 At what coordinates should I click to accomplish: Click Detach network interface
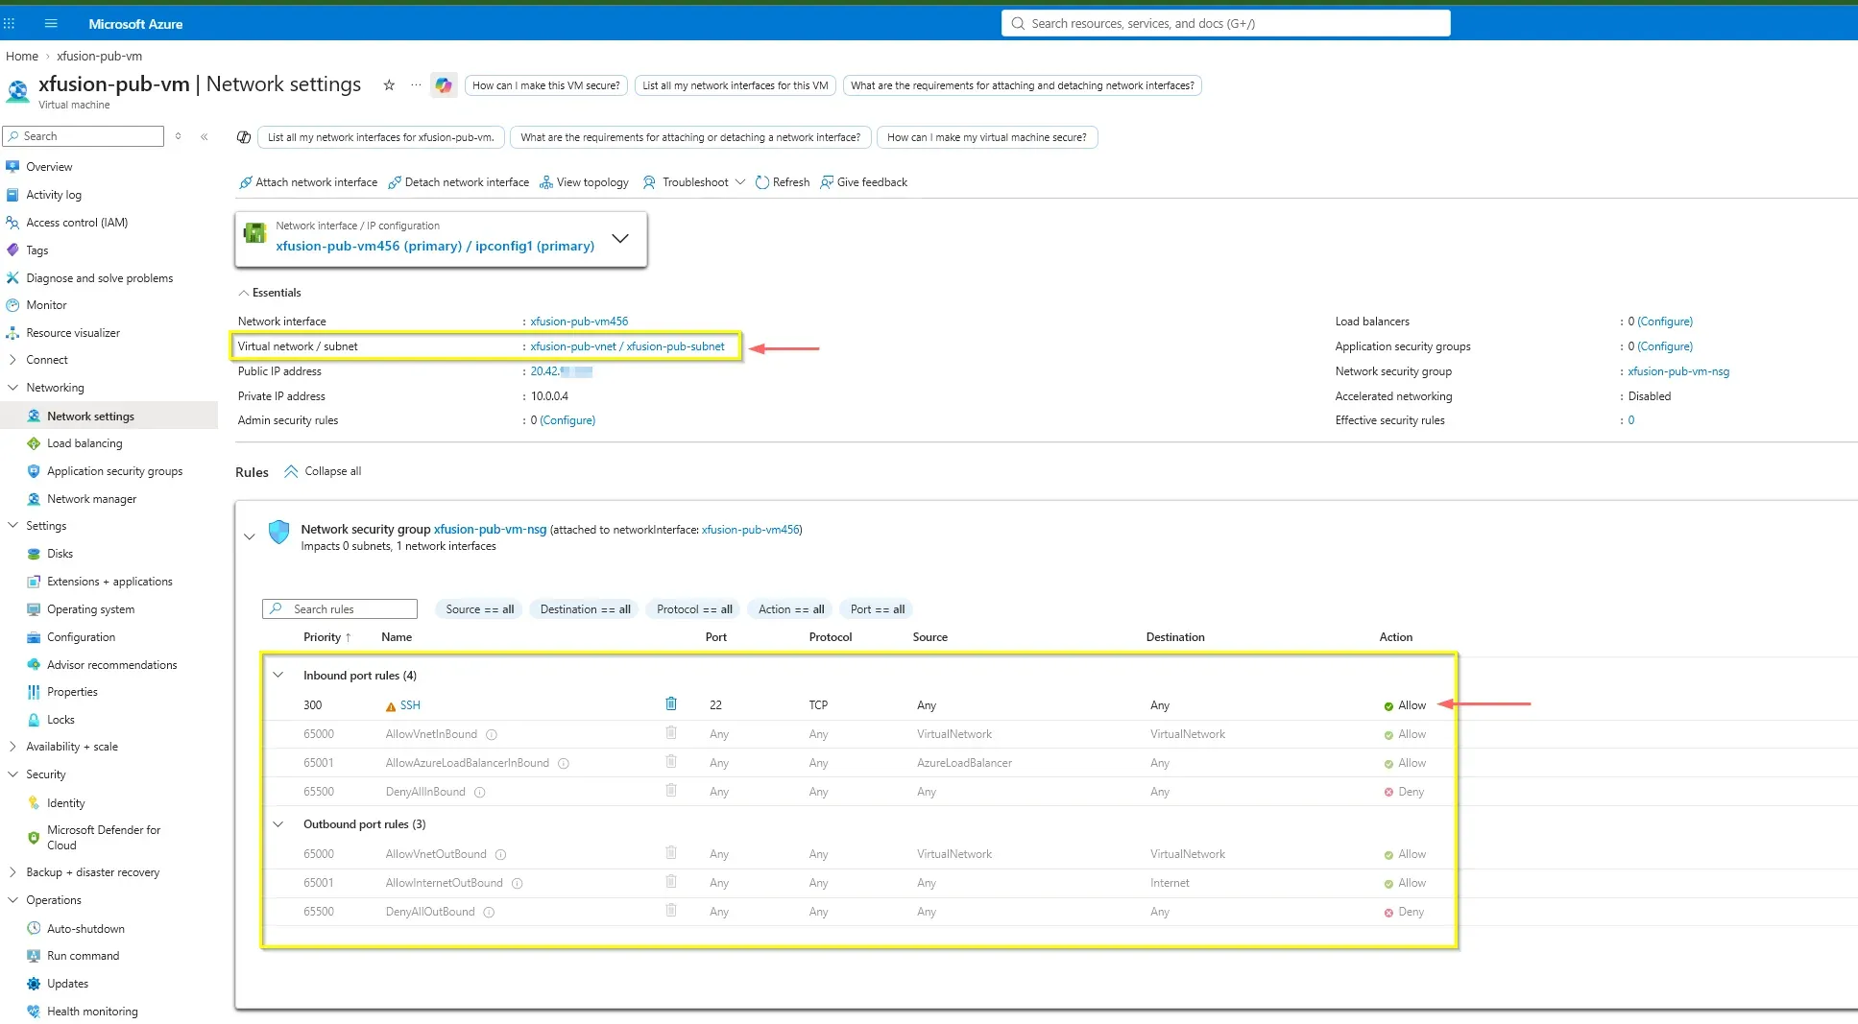coord(458,182)
